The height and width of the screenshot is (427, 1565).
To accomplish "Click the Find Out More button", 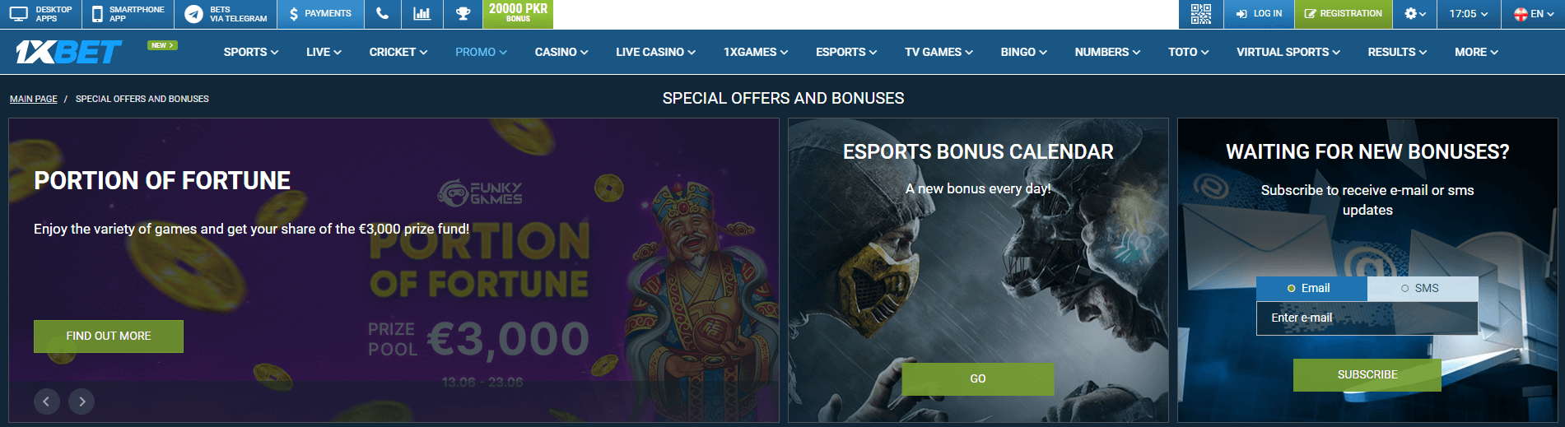I will (109, 336).
